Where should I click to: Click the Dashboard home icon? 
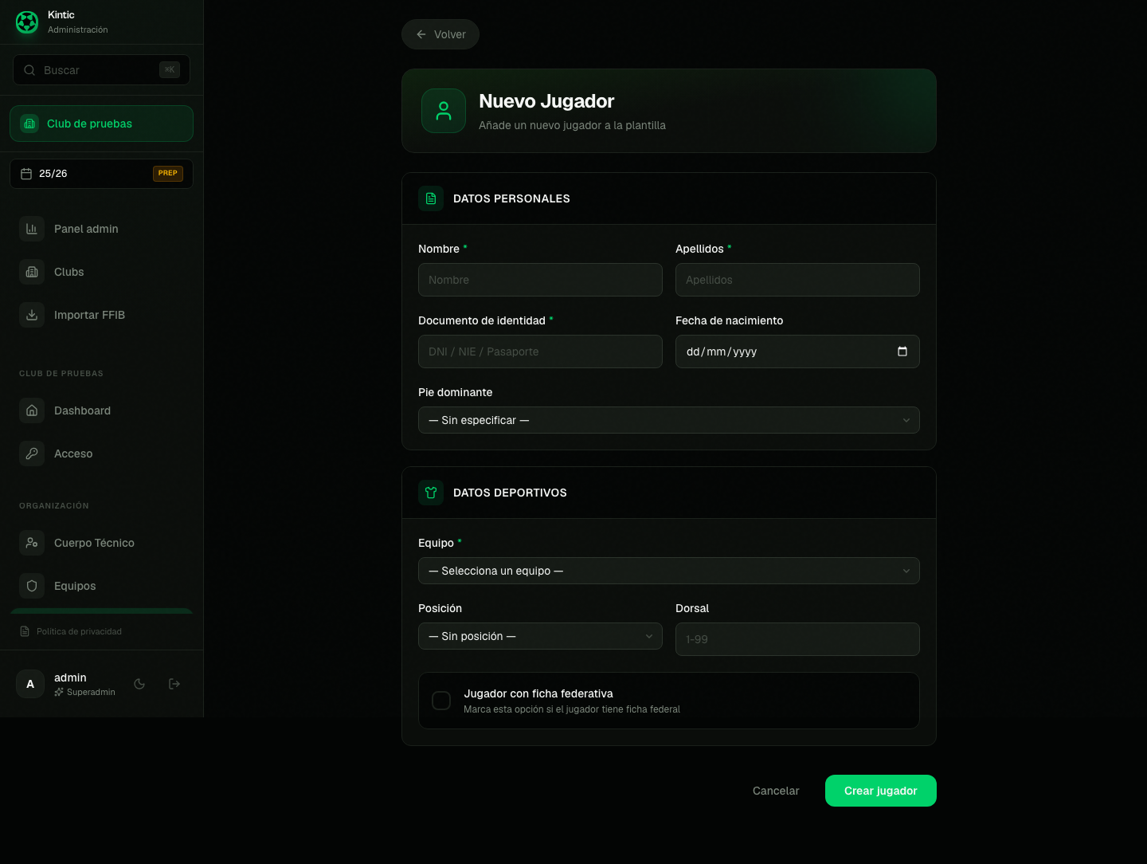pyautogui.click(x=32, y=410)
